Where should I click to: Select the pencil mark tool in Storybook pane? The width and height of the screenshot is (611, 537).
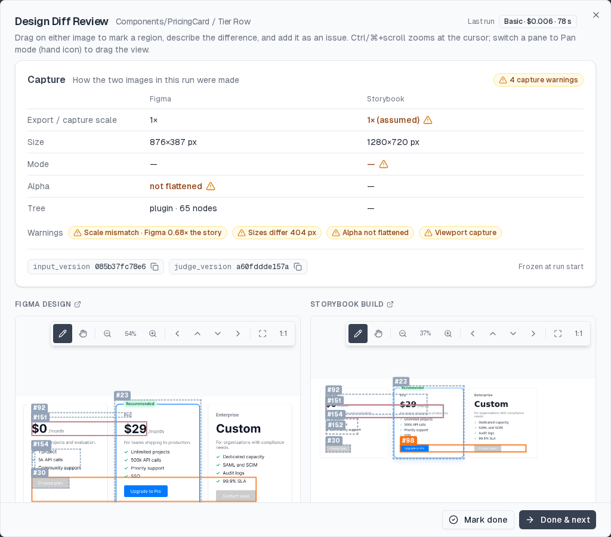tap(358, 334)
